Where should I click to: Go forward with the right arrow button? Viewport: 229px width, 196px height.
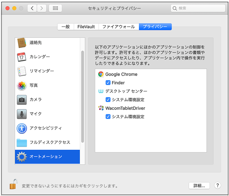pos(42,8)
